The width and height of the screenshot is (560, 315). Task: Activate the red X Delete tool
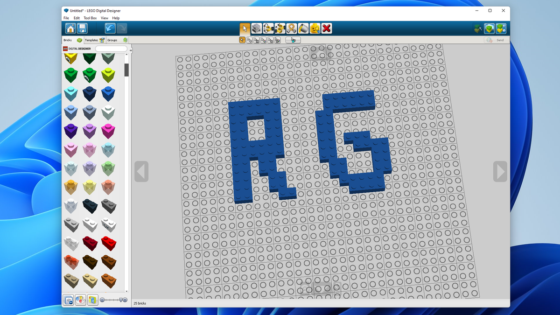[x=327, y=28]
